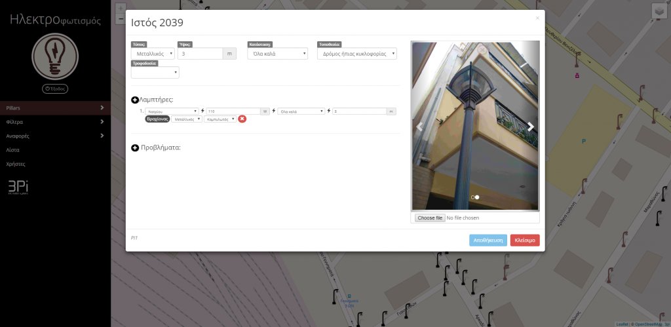Image resolution: width=671 pixels, height=327 pixels.
Task: Open the Leaflet attribution link
Action: [623, 324]
